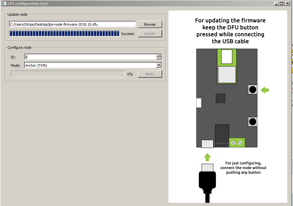The height and width of the screenshot is (206, 293).
Task: Click the lower round button on the board
Action: [x=253, y=122]
